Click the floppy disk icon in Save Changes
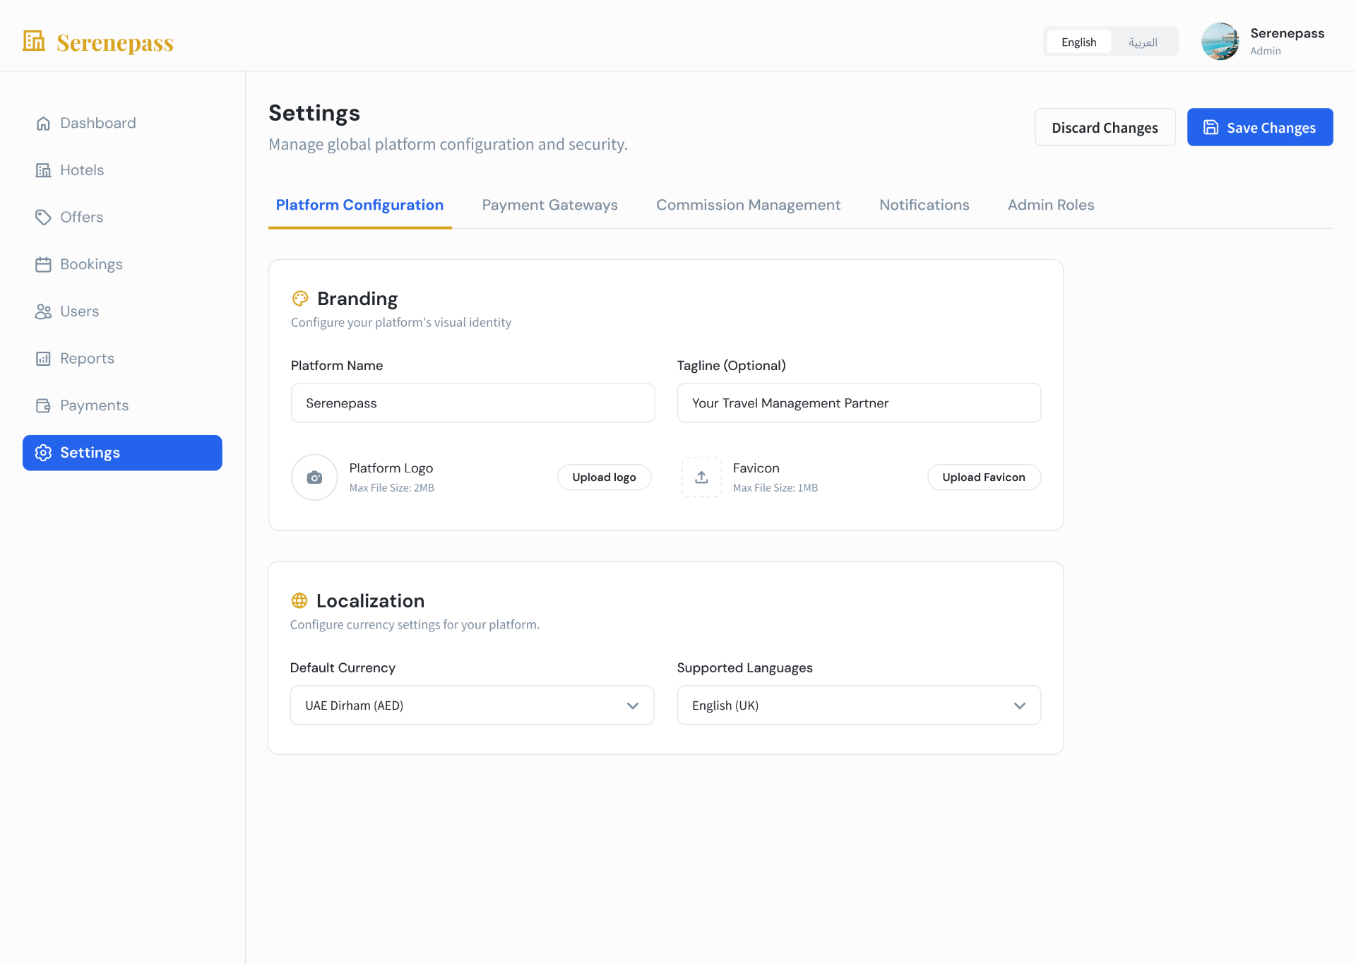Viewport: 1356px width, 964px height. coord(1211,127)
